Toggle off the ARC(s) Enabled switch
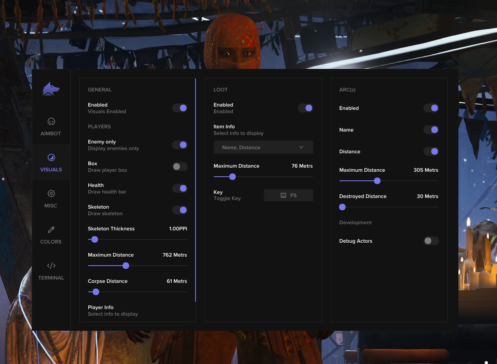The image size is (497, 364). click(x=431, y=108)
